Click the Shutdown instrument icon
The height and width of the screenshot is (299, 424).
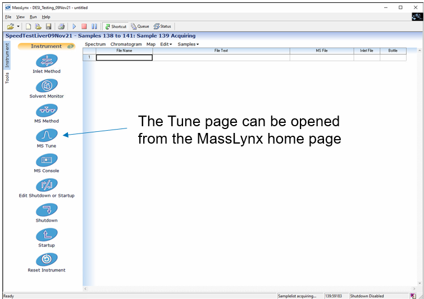coord(47,210)
